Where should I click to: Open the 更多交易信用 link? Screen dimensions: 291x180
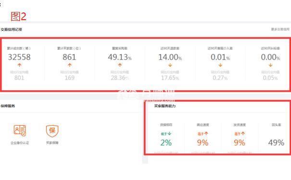(x=280, y=29)
